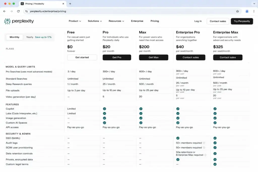Click 'SECURITY & ADMIN' section heading
The image size is (258, 172).
click(x=18, y=134)
